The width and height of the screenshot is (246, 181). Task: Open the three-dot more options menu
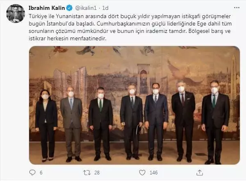[237, 8]
